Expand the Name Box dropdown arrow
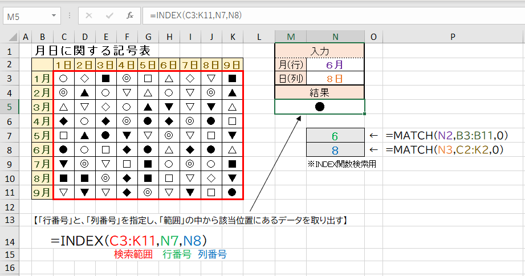The width and height of the screenshot is (525, 276). [x=59, y=16]
